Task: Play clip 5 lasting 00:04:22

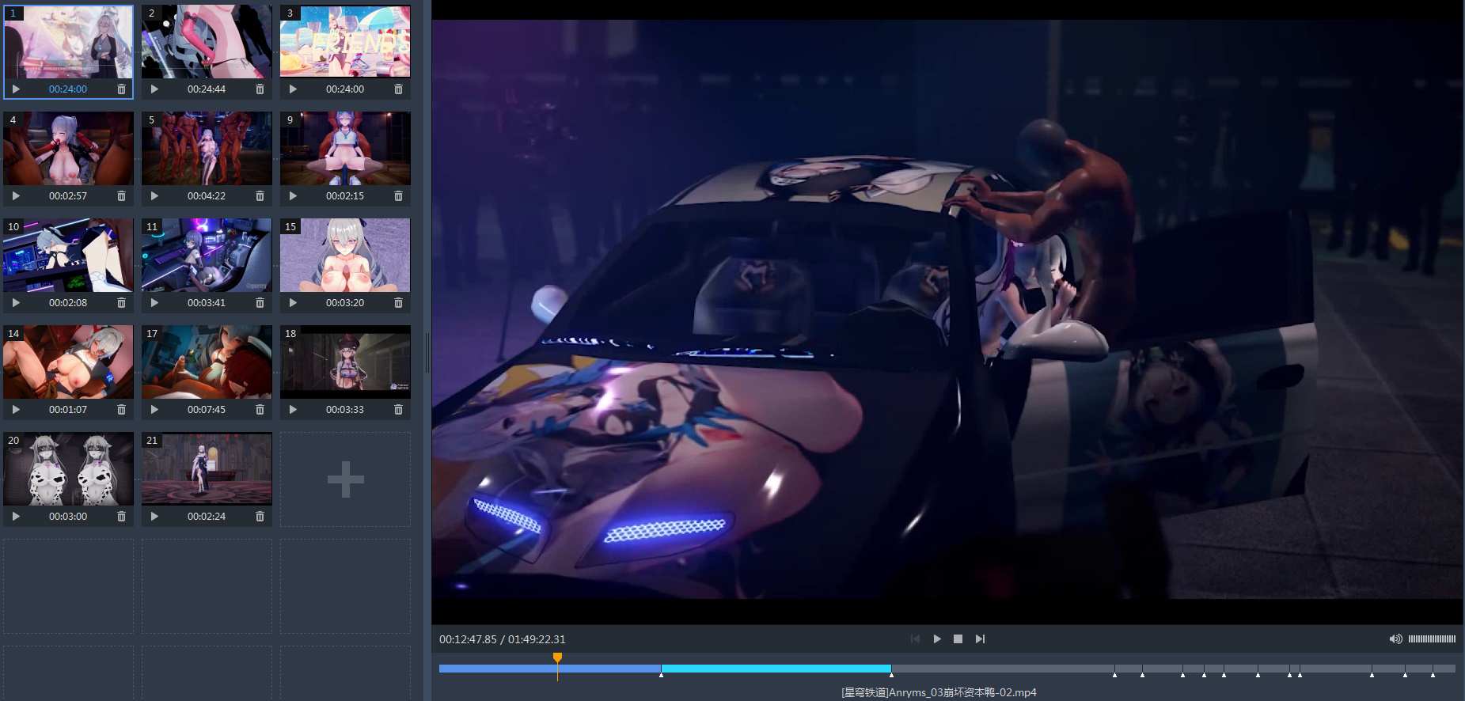Action: (x=154, y=196)
